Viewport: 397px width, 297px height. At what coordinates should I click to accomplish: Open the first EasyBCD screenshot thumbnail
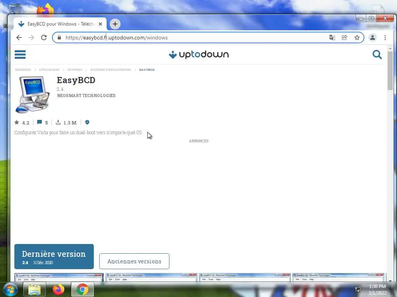[59, 277]
